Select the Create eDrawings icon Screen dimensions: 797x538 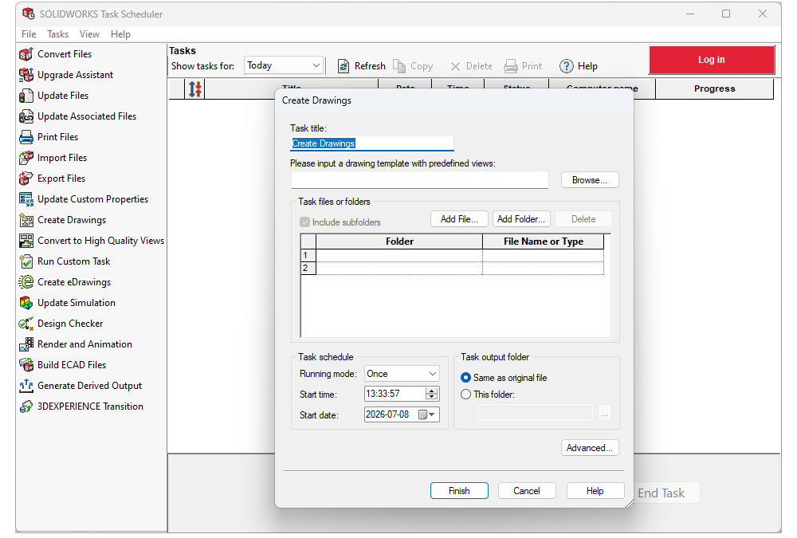click(26, 282)
